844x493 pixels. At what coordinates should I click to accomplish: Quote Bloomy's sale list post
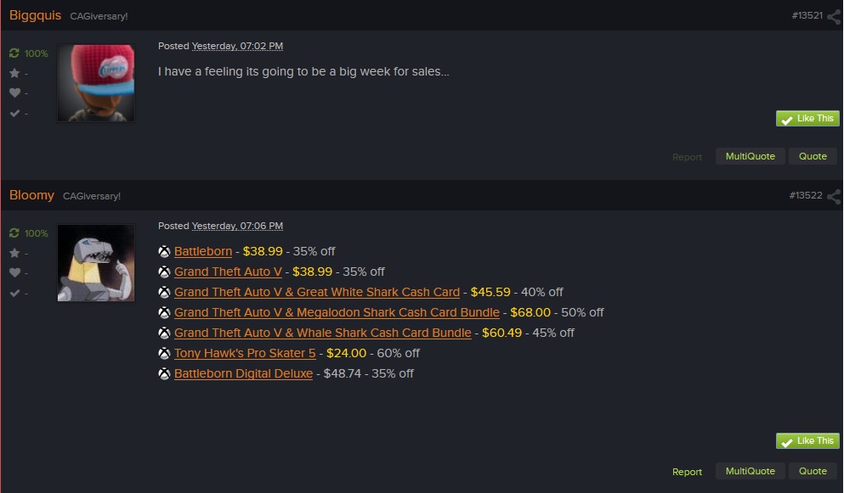813,471
